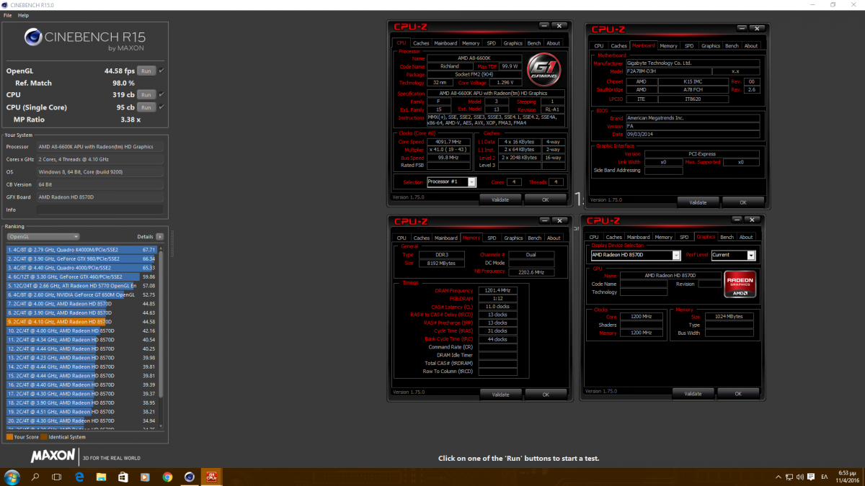Run the CPU benchmark
865x486 pixels.
(x=146, y=94)
